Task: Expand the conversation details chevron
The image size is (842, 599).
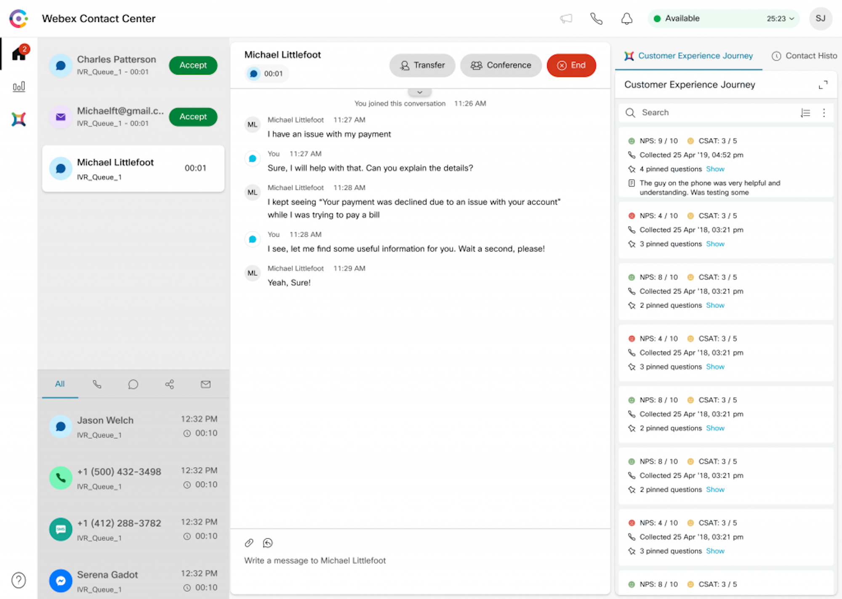Action: tap(420, 92)
